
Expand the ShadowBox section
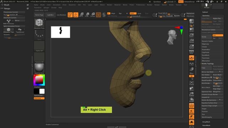(206, 50)
